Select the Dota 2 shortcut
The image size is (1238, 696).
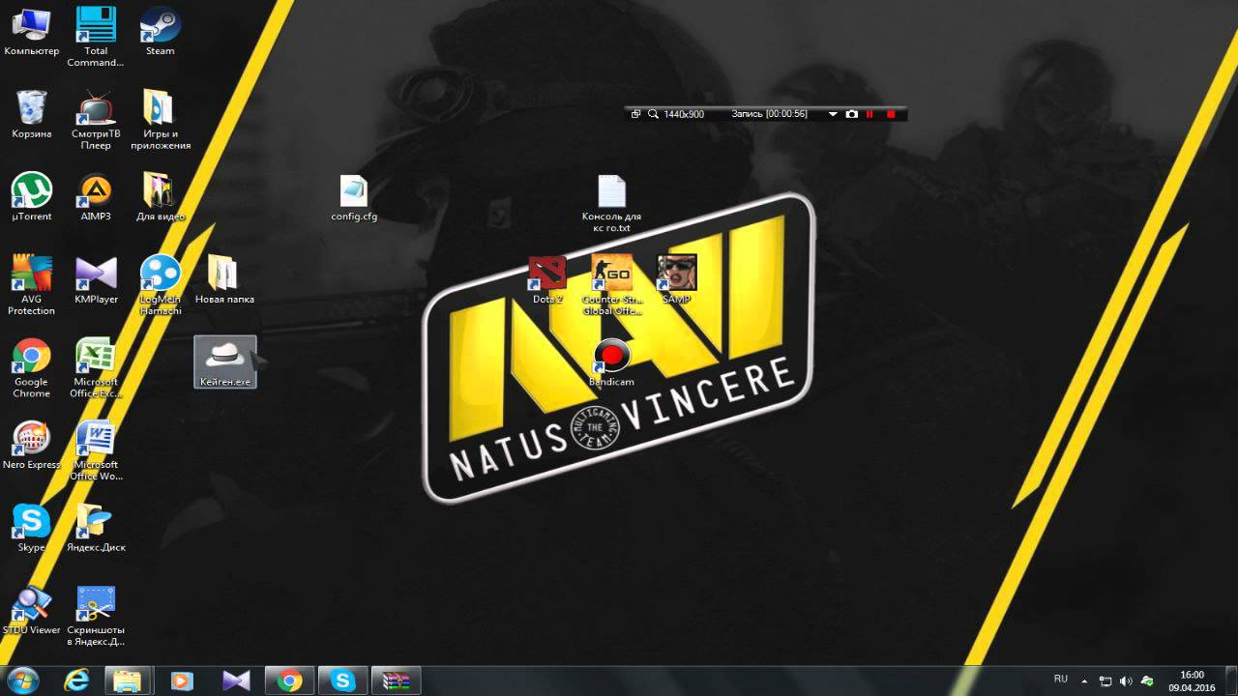pos(547,280)
